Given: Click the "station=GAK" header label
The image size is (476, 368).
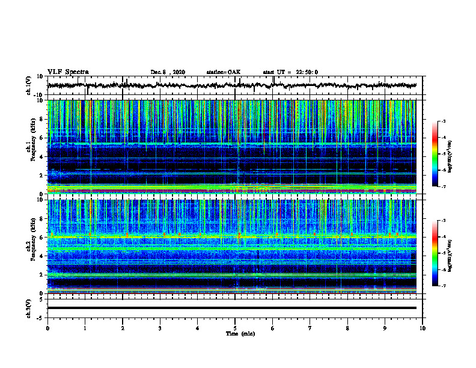Looking at the screenshot, I should pos(224,72).
